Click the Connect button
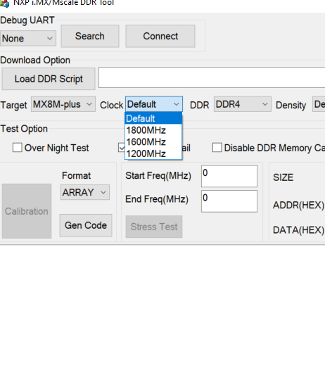This screenshot has height=390, width=325. pyautogui.click(x=160, y=36)
